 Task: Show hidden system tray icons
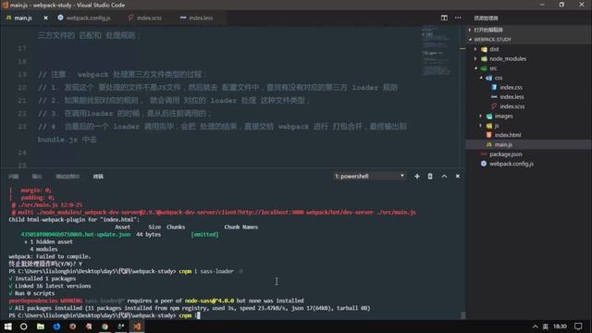pyautogui.click(x=535, y=327)
